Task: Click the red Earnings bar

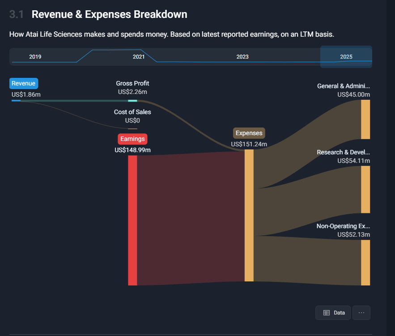Action: click(x=132, y=221)
